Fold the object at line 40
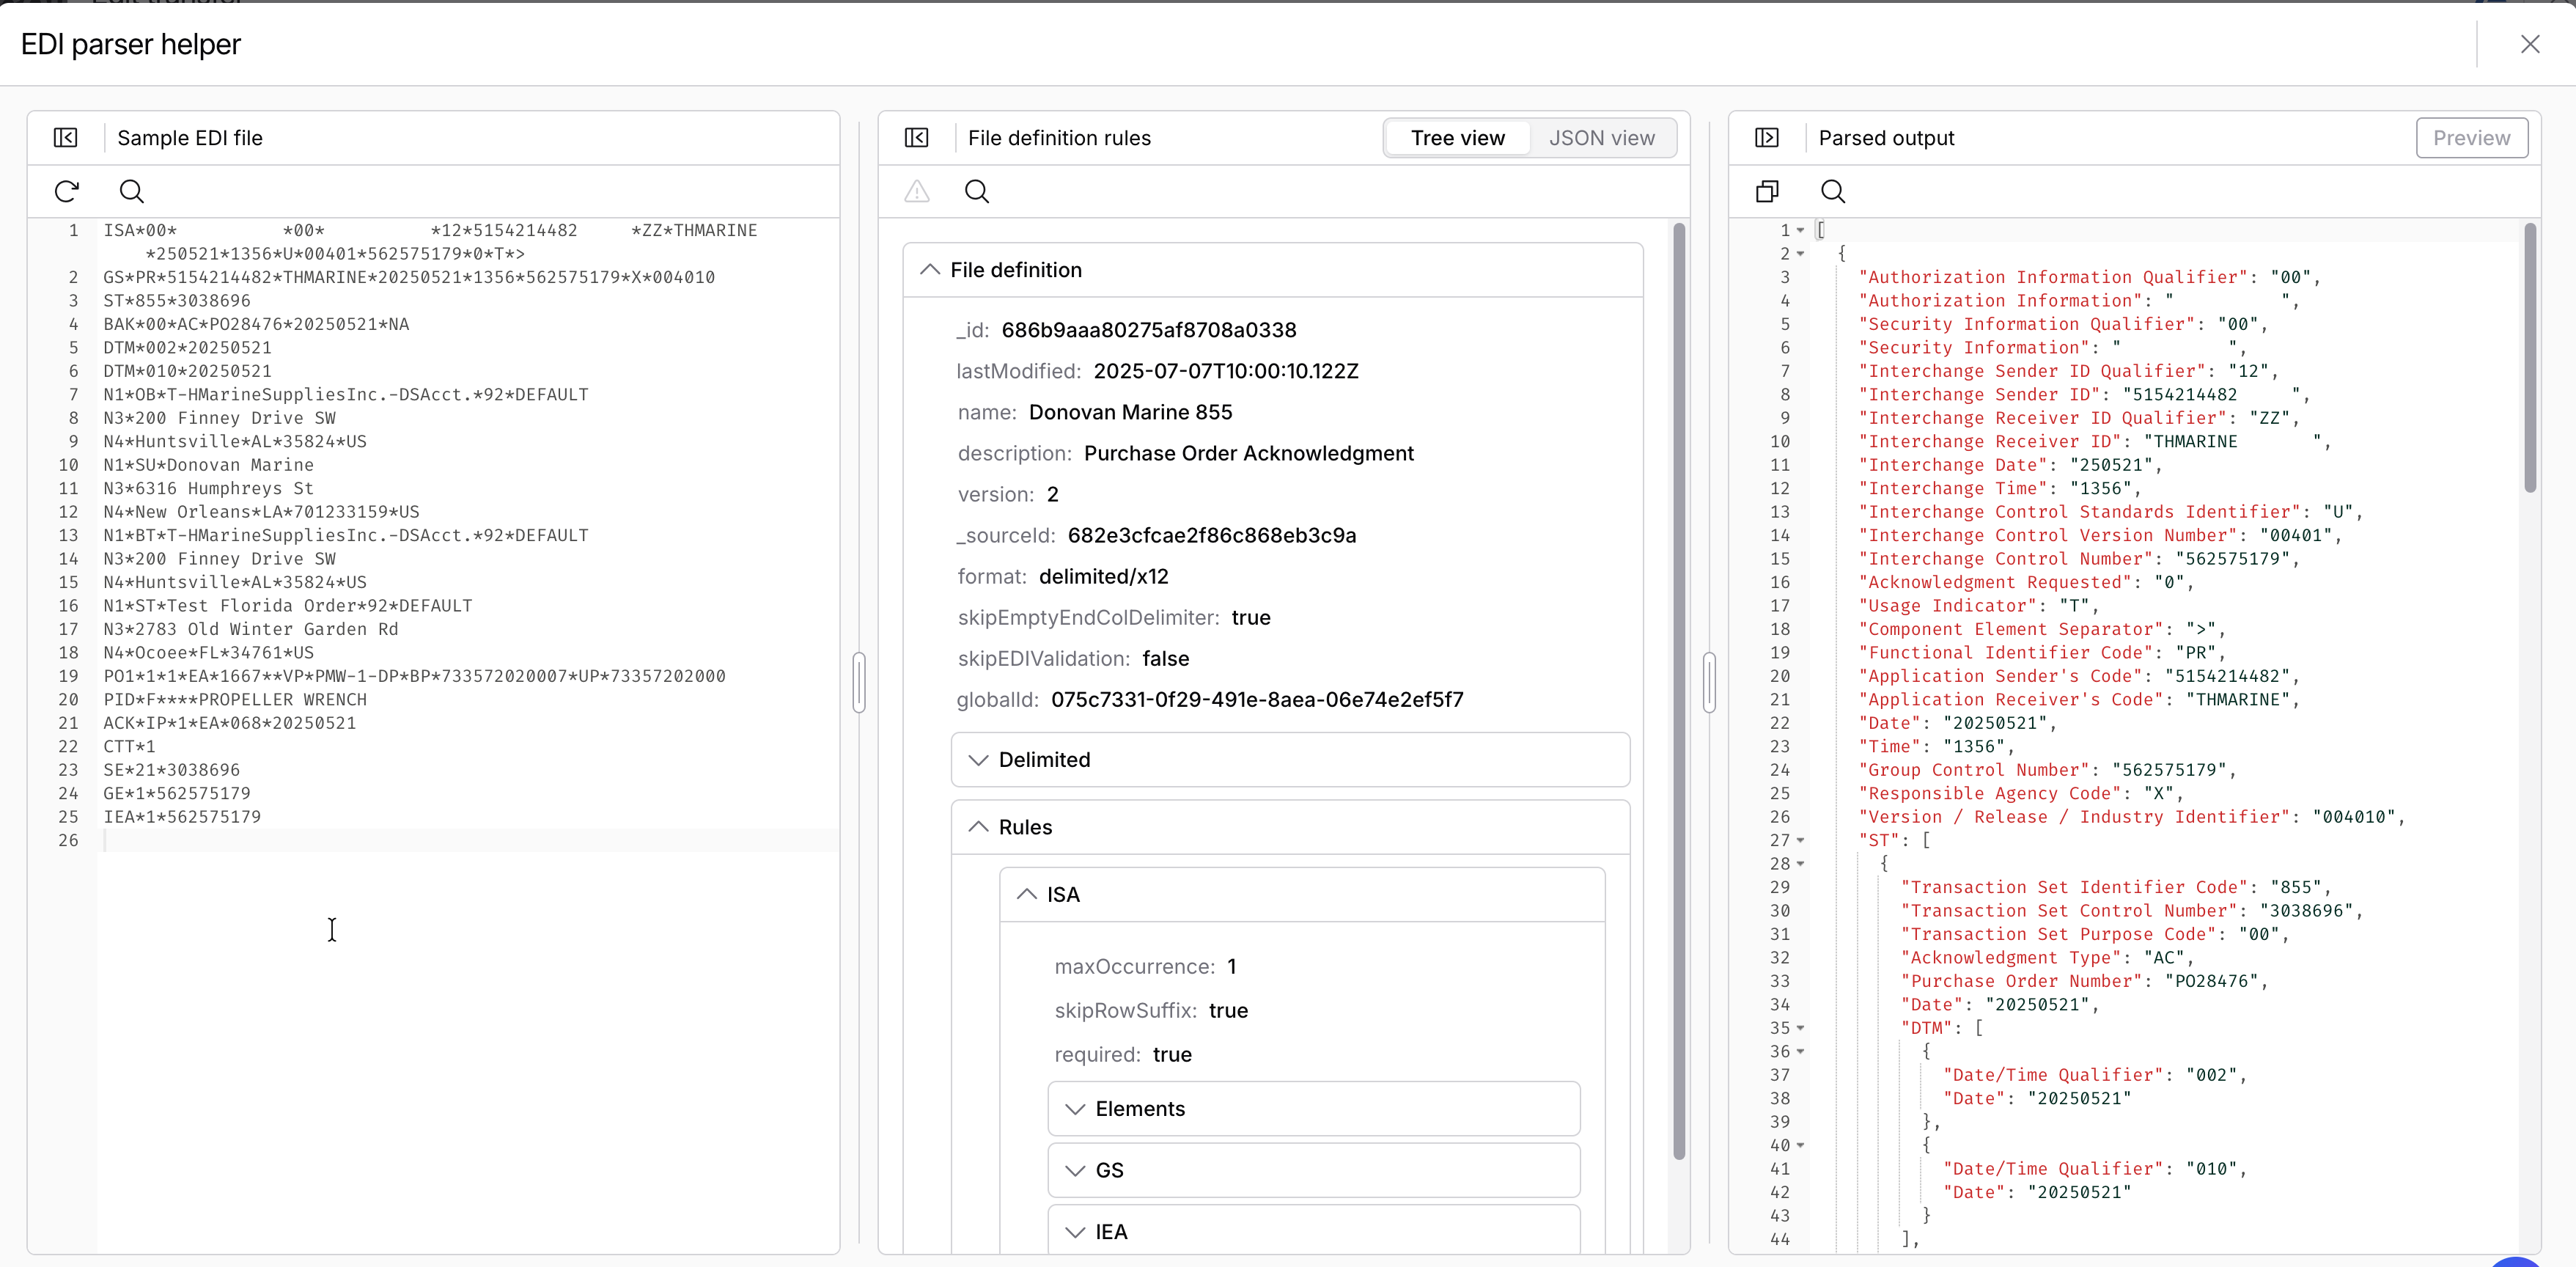The width and height of the screenshot is (2576, 1267). coord(1800,1146)
